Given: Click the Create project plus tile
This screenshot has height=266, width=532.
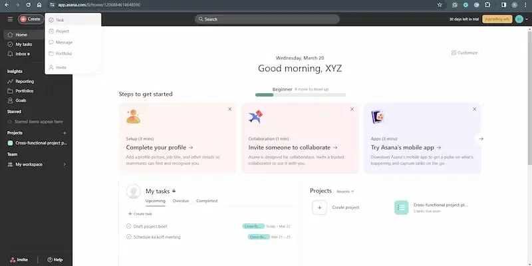Looking at the screenshot, I should 320,207.
